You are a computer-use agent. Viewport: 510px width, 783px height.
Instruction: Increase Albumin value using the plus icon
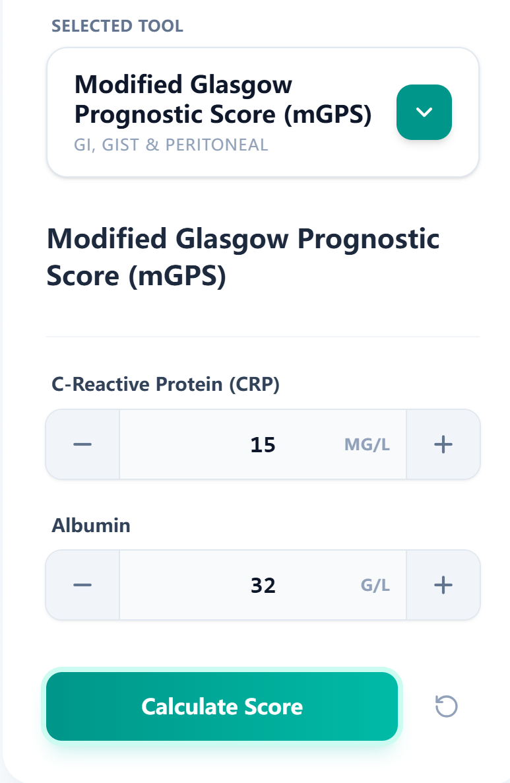[x=443, y=584]
